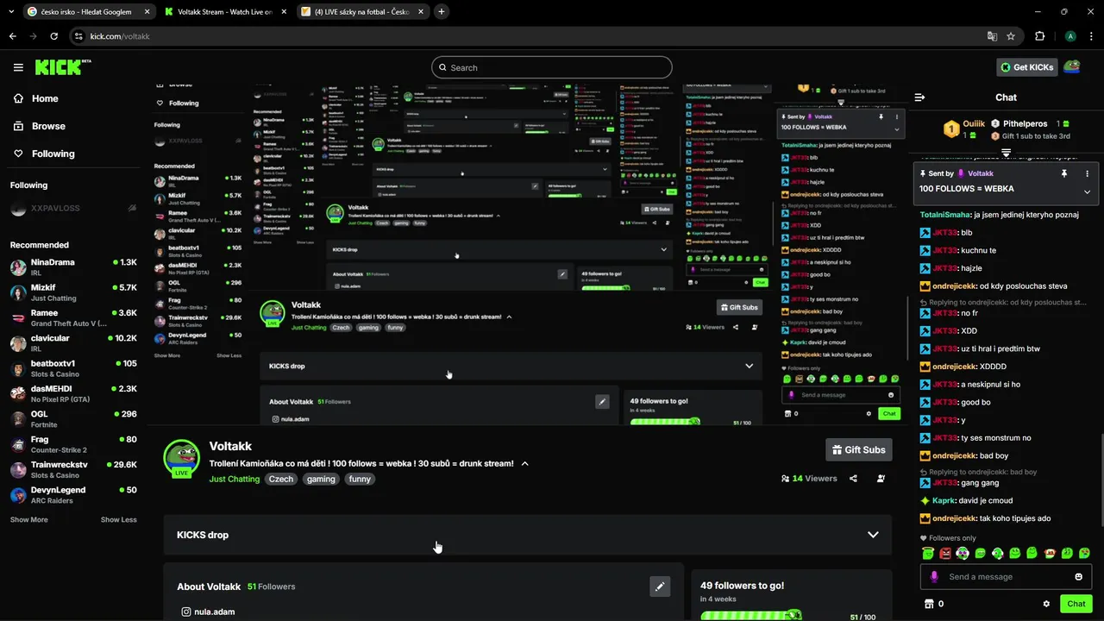Click the Get KICKs button
1104x621 pixels.
tap(1026, 67)
